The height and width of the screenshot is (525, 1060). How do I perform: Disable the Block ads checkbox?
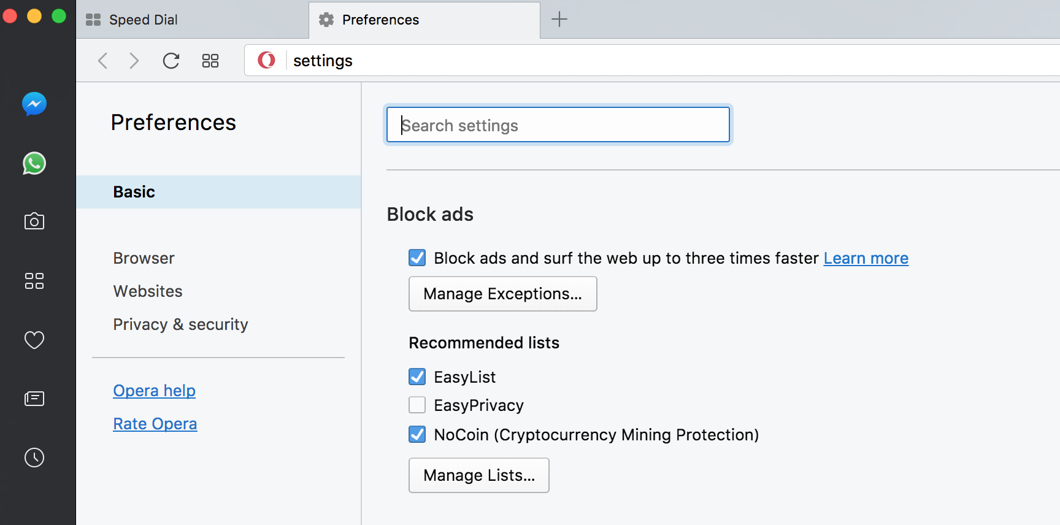417,258
